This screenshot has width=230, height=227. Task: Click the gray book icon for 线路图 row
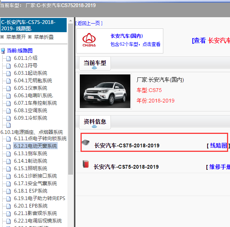[x=86, y=142]
